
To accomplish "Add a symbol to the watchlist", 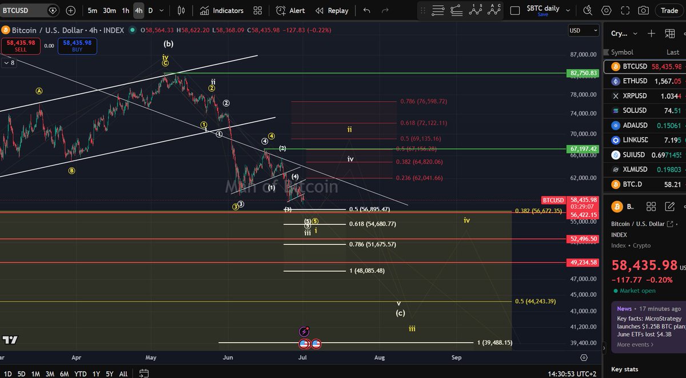I will 651,33.
